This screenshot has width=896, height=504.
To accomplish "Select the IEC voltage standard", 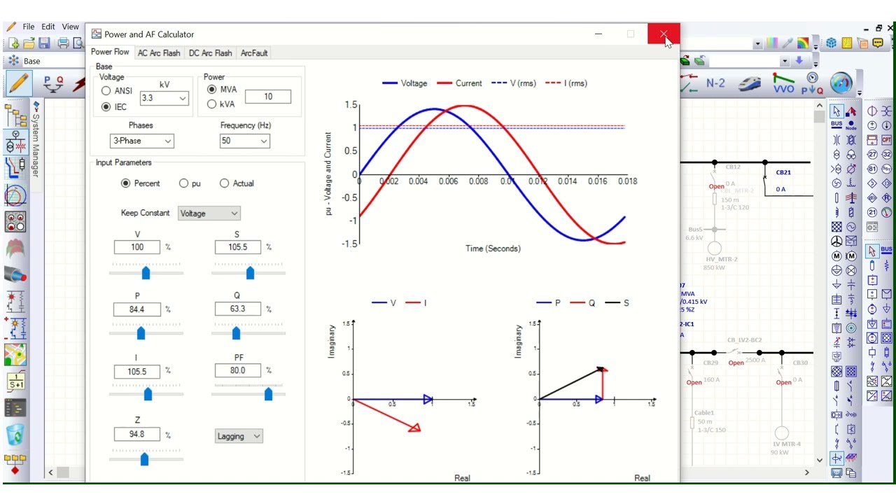I will point(106,107).
